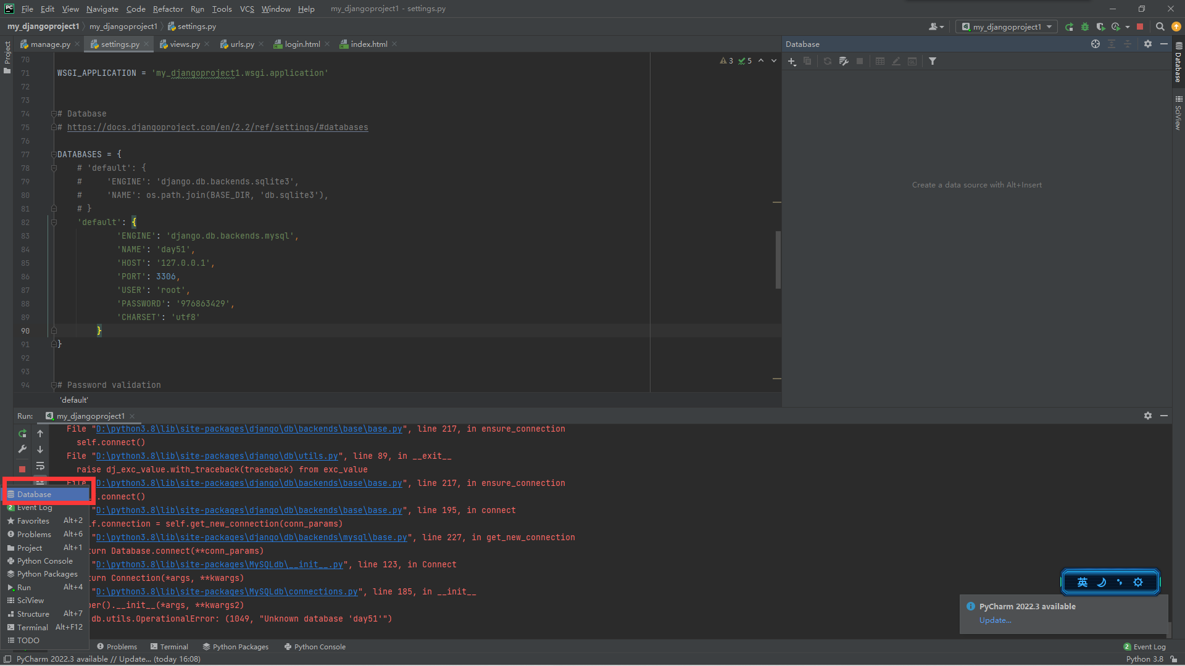This screenshot has width=1185, height=666.
Task: Hide the Run panel with the minus icon
Action: (1164, 416)
